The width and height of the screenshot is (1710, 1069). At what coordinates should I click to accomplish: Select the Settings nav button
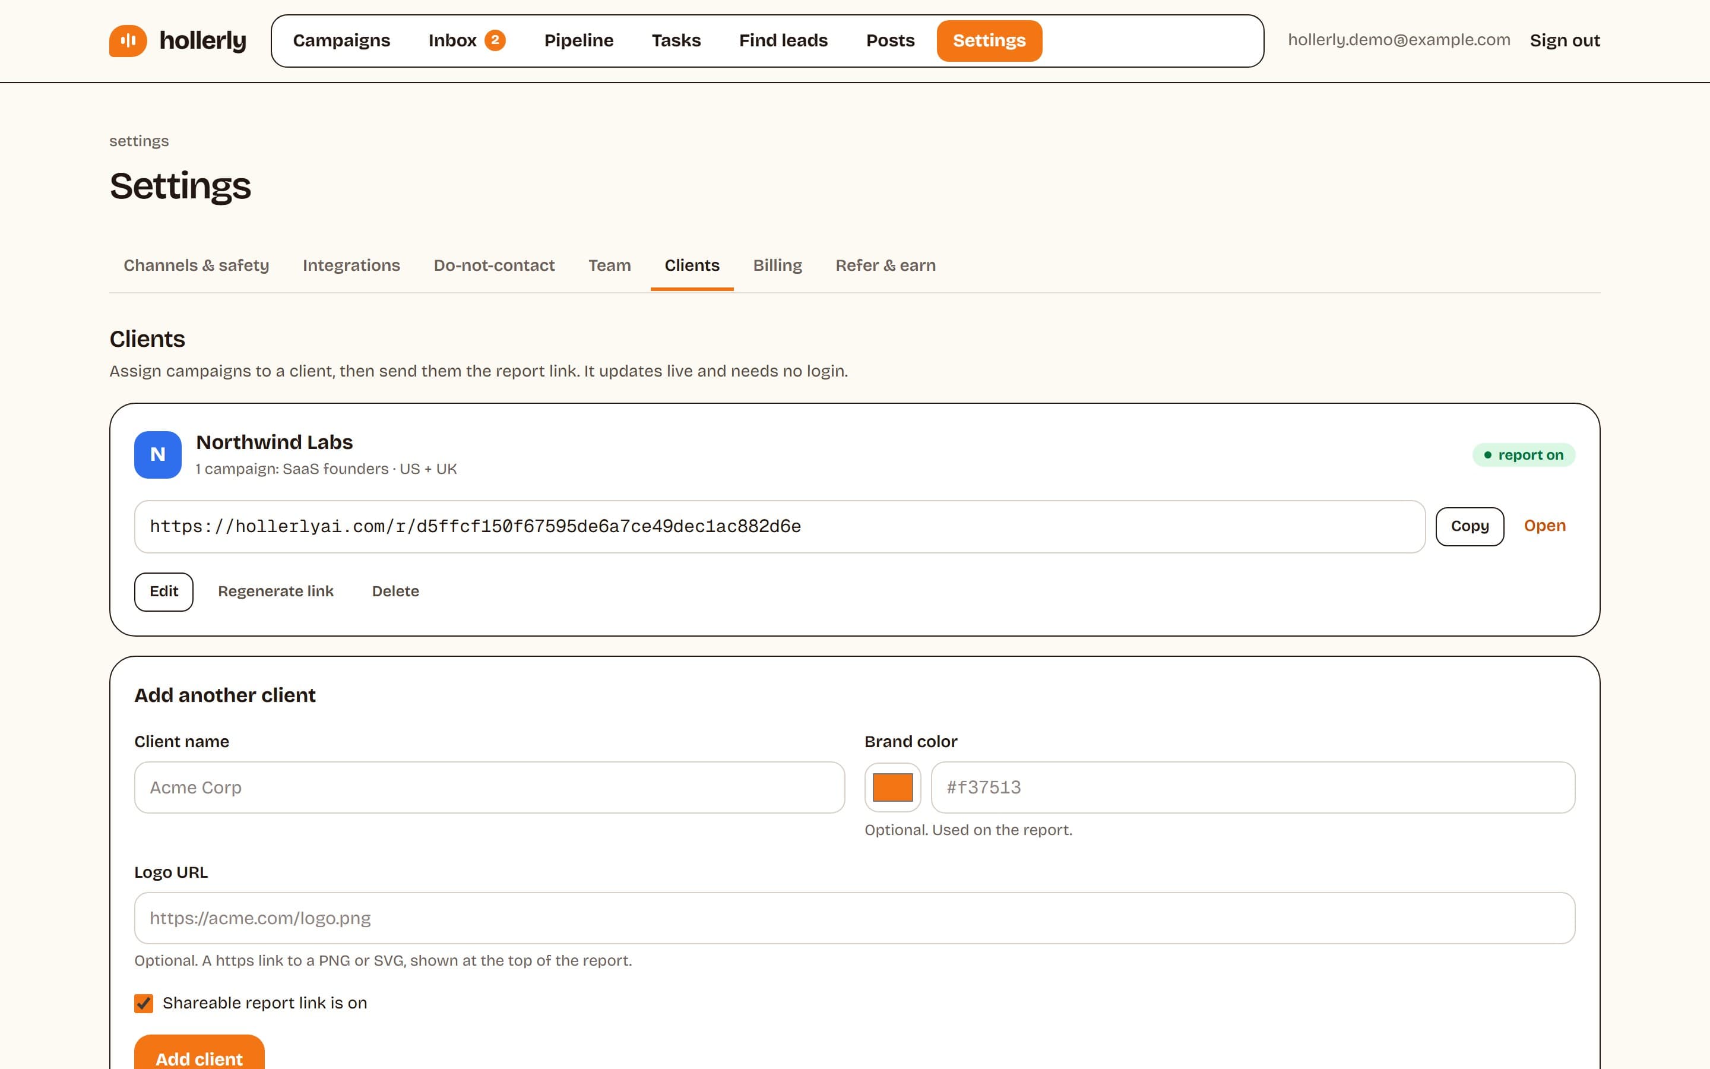[989, 40]
